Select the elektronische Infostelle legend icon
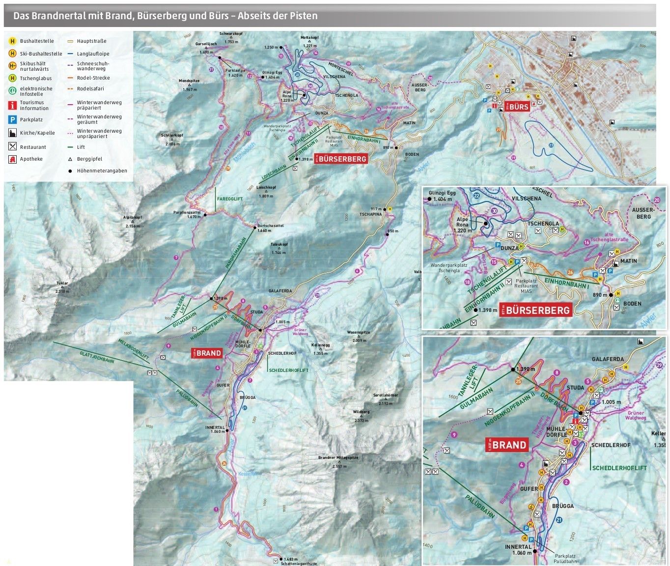670x566 pixels. tap(13, 91)
